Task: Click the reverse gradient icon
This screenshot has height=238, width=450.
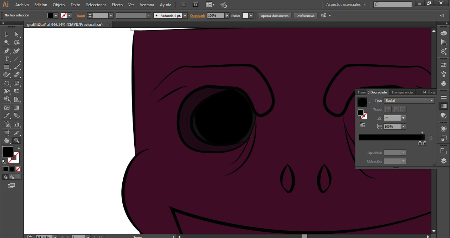Action: 362,125
